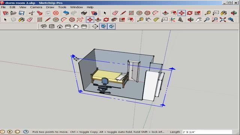Screen dimensions: 240x135
Task: Switch to the Back view
Action: point(76,26)
